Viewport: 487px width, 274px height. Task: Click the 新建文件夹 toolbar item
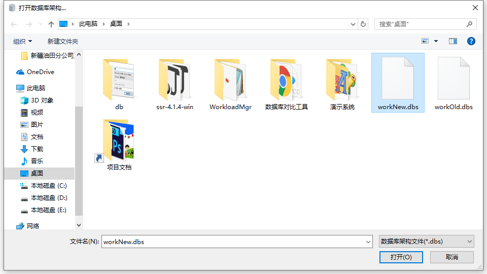click(x=63, y=41)
